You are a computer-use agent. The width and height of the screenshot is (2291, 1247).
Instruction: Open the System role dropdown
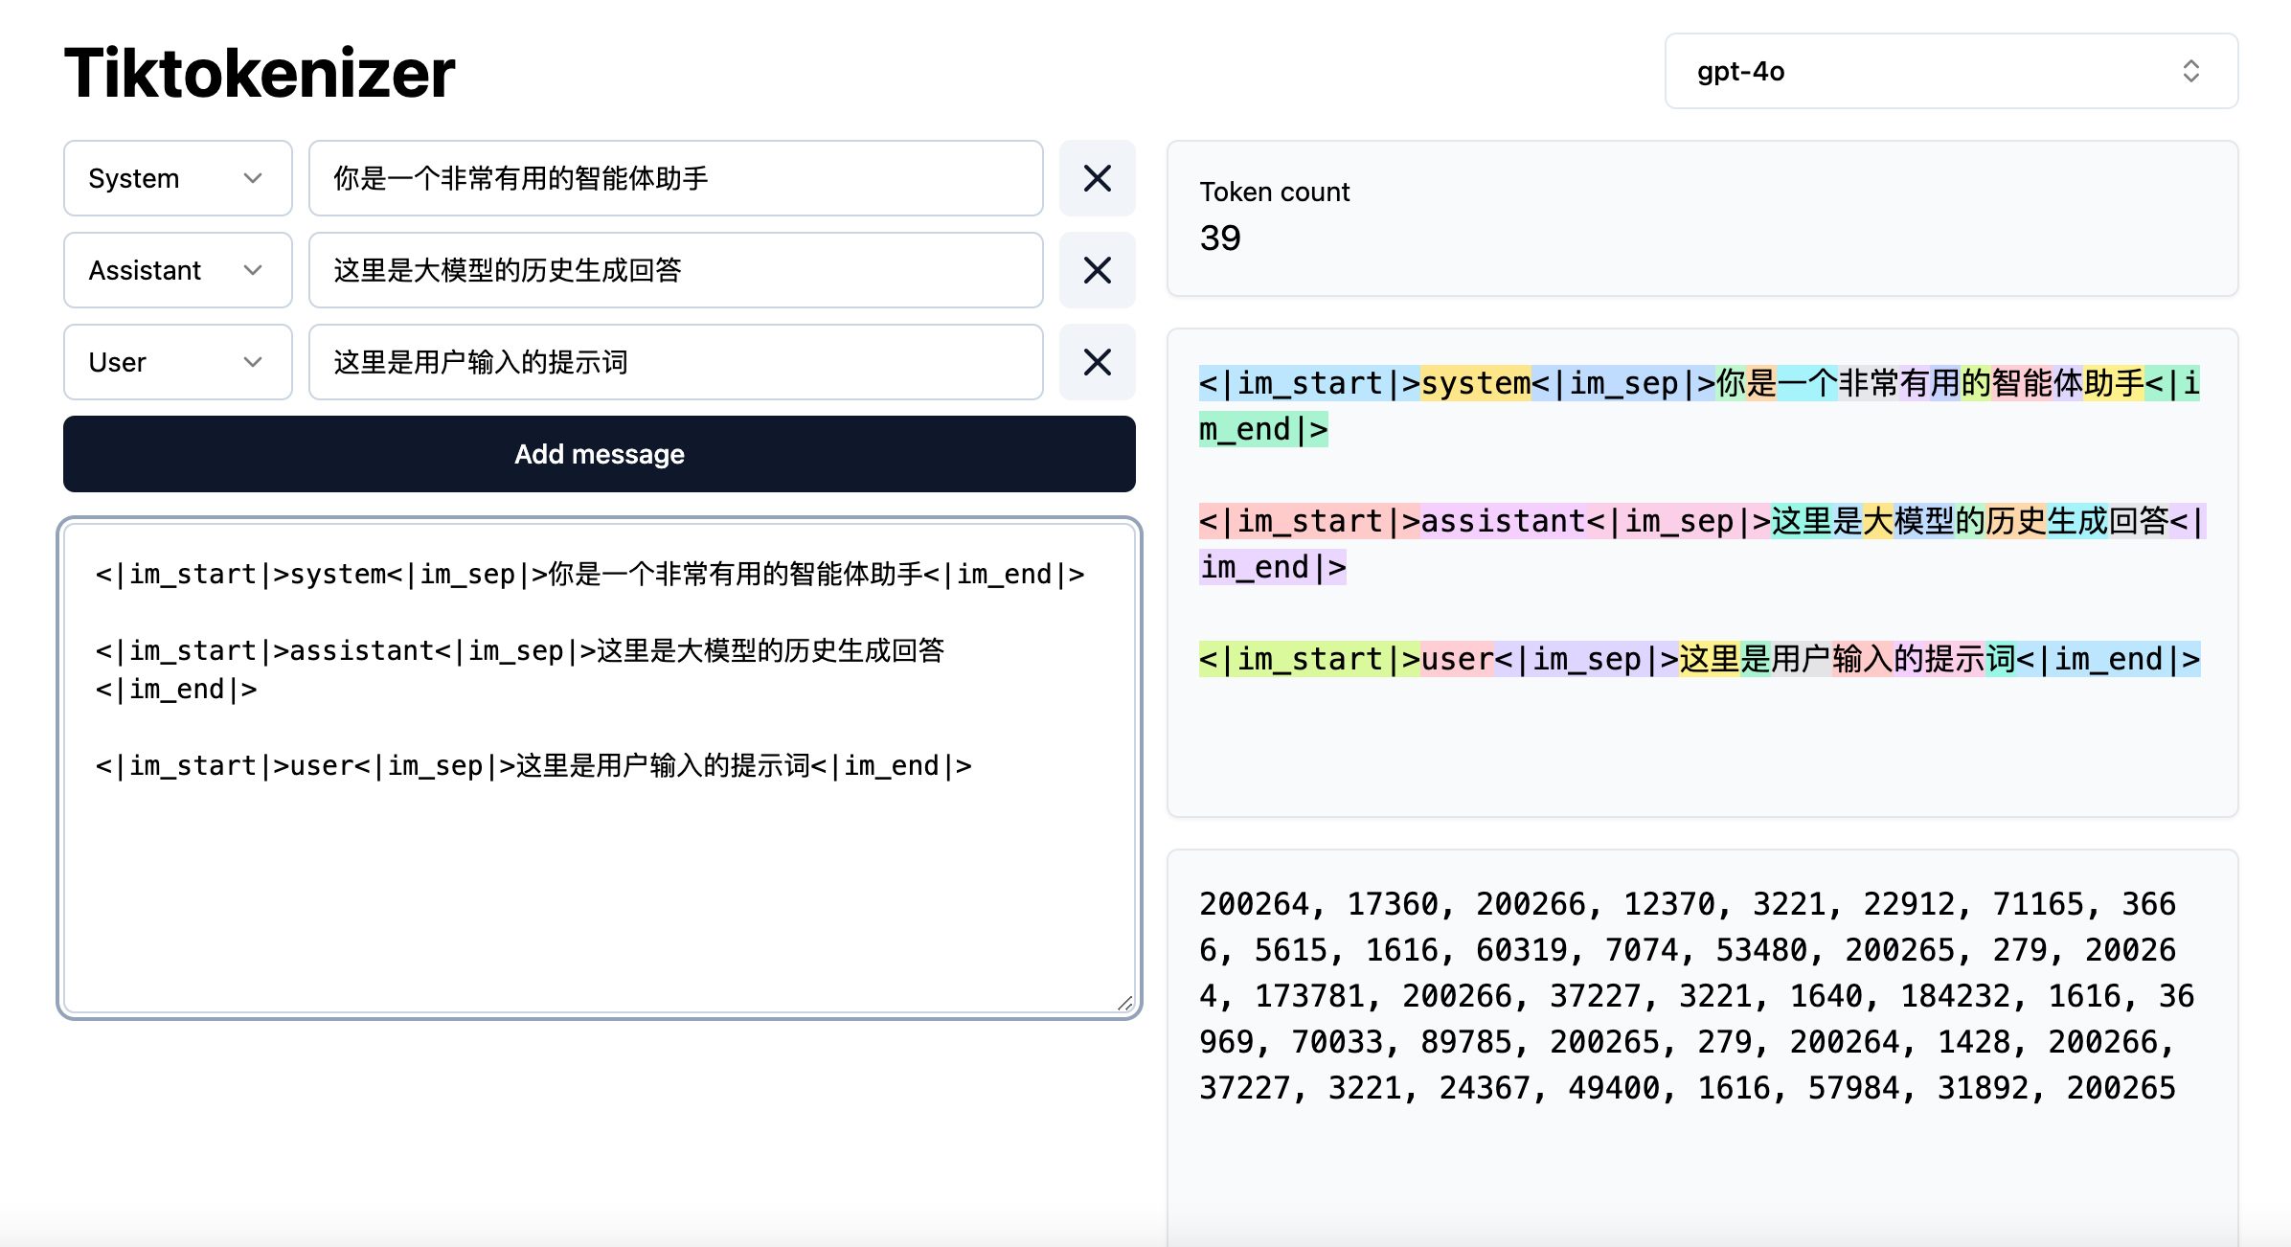click(x=177, y=178)
